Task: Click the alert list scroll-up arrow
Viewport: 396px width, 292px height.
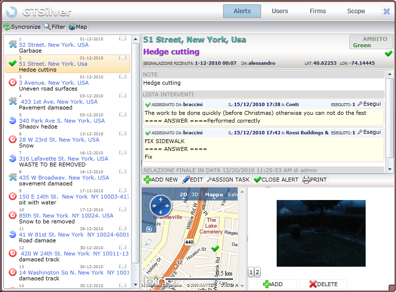Action: click(135, 39)
